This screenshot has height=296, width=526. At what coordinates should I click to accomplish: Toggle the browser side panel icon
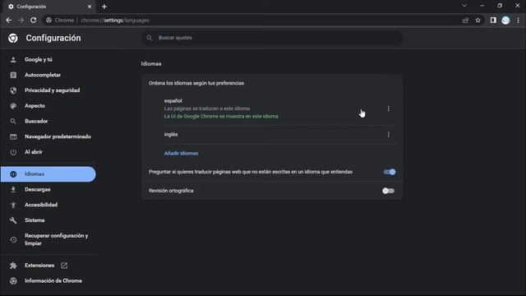493,20
